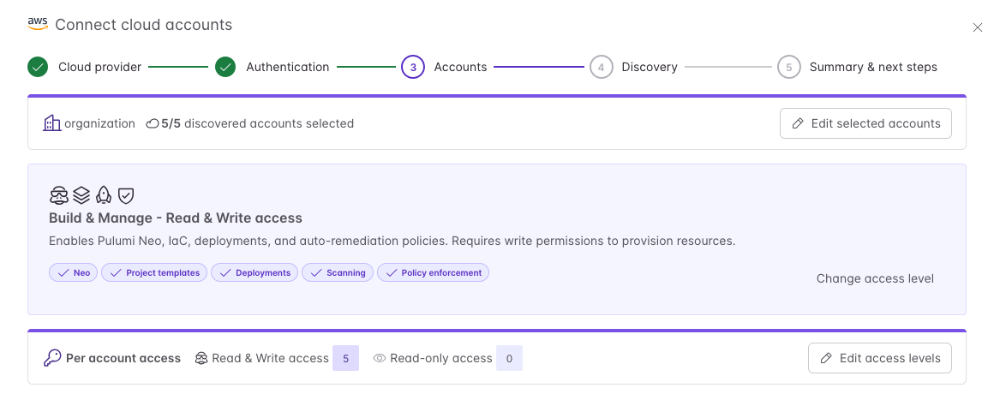Click Change access level link

click(875, 278)
